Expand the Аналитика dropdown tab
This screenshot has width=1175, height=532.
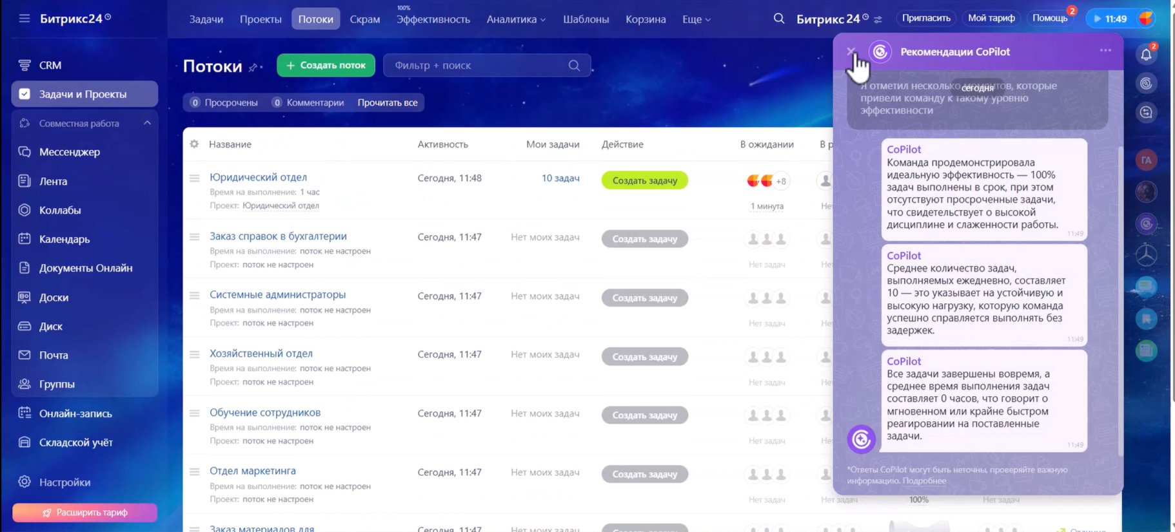coord(516,19)
